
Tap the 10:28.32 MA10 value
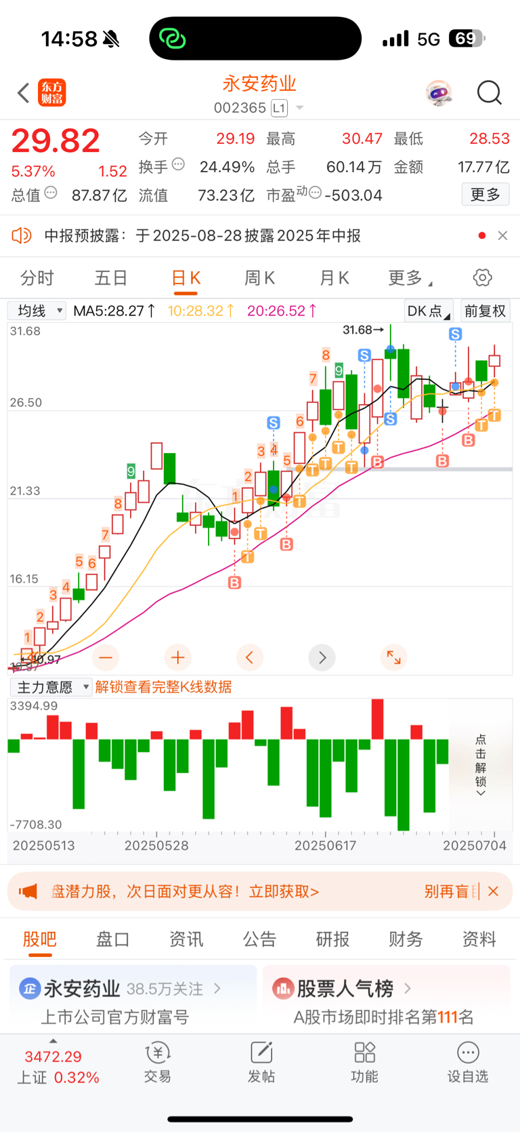point(201,311)
